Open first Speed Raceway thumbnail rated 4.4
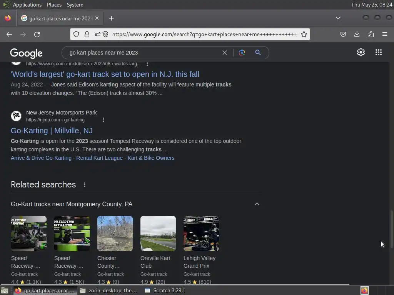Screen dimensions: 394x295 29,234
